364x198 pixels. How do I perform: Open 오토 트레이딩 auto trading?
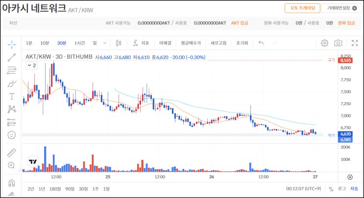point(302,8)
